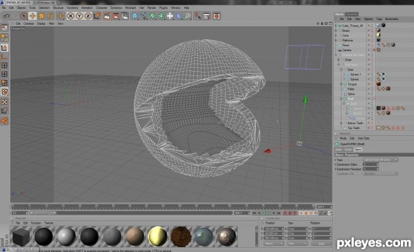Play animation forward
Screen dimensions: 414x252
point(269,213)
